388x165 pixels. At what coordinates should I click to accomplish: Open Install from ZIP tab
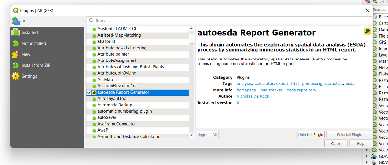(47, 65)
